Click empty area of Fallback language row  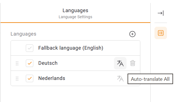[x=121, y=48]
